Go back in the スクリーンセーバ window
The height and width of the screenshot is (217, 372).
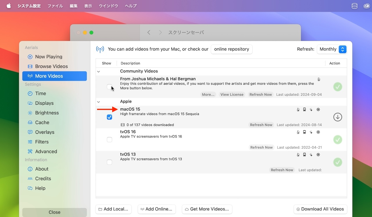point(149,32)
